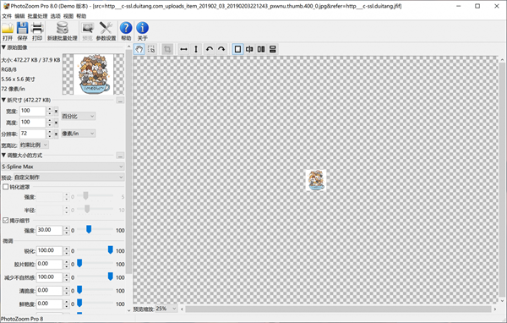Screen dimensions: 507x323
Task: Open the 百分比 unit dropdown
Action: coord(79,116)
